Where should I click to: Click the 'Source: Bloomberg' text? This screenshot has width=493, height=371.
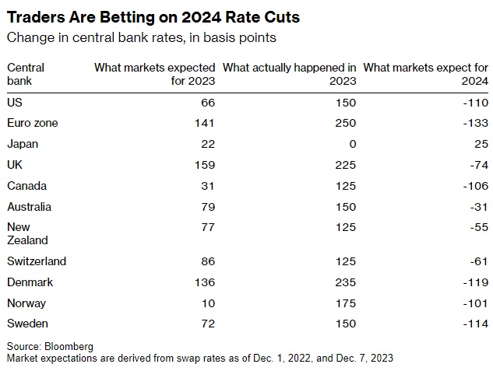(x=50, y=346)
